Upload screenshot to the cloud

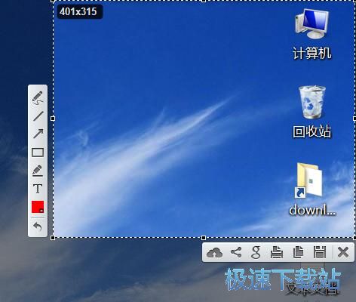tap(214, 252)
